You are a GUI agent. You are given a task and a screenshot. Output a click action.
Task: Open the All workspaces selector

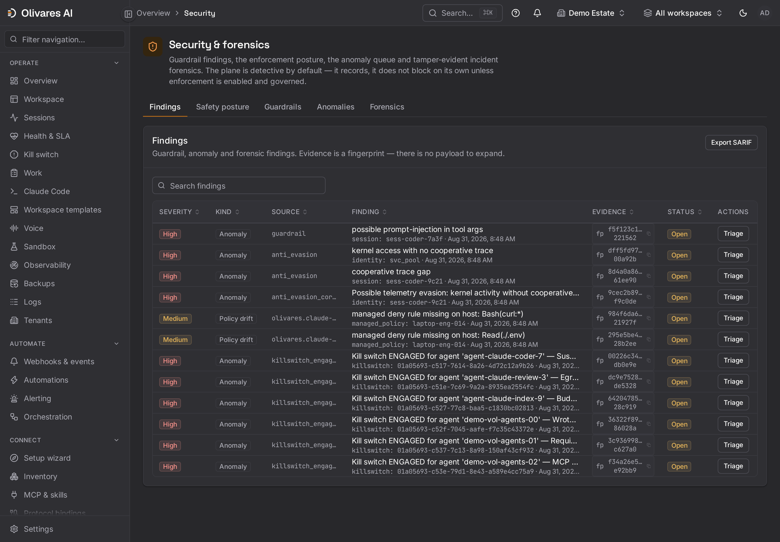pos(683,13)
